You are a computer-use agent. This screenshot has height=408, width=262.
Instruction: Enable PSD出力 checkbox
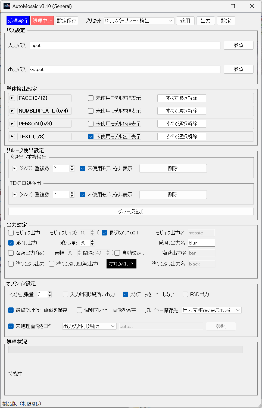click(x=185, y=294)
